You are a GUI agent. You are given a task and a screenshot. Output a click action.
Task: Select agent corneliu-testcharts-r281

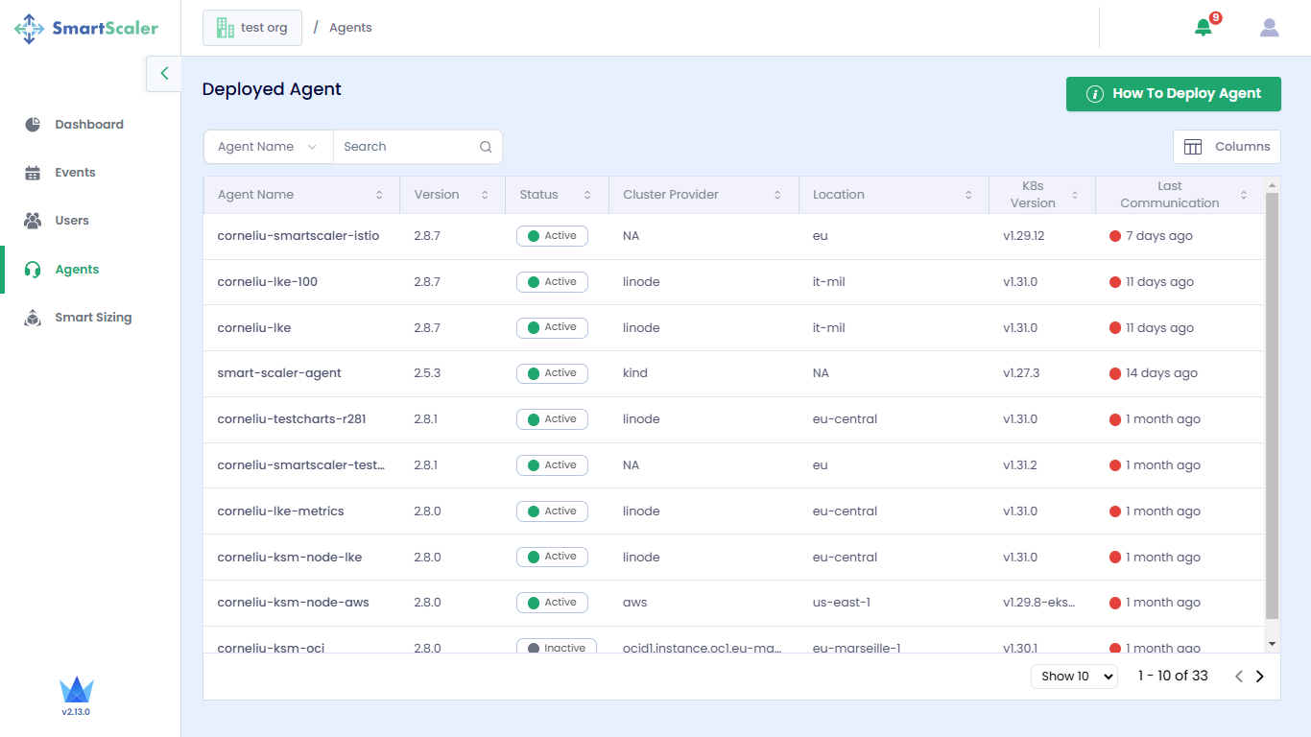[x=292, y=419]
